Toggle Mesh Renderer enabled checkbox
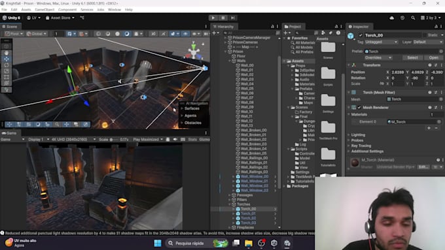 tap(359, 108)
